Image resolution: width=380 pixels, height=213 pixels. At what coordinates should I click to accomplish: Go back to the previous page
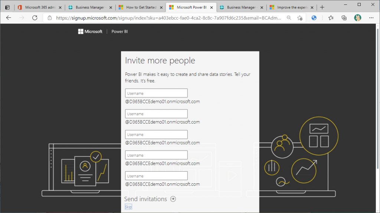click(x=9, y=18)
